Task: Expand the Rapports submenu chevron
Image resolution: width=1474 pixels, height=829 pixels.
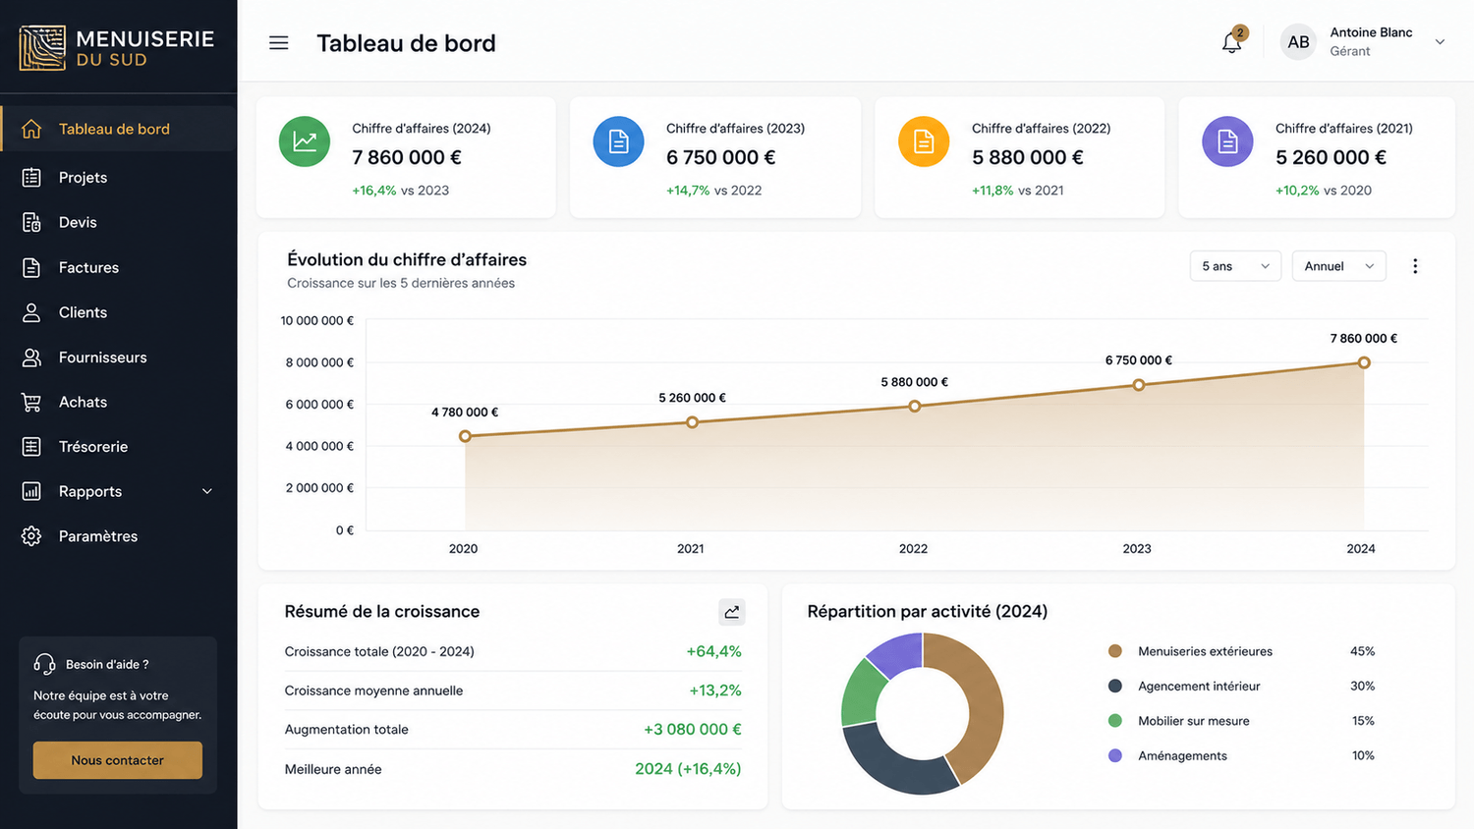Action: tap(207, 491)
